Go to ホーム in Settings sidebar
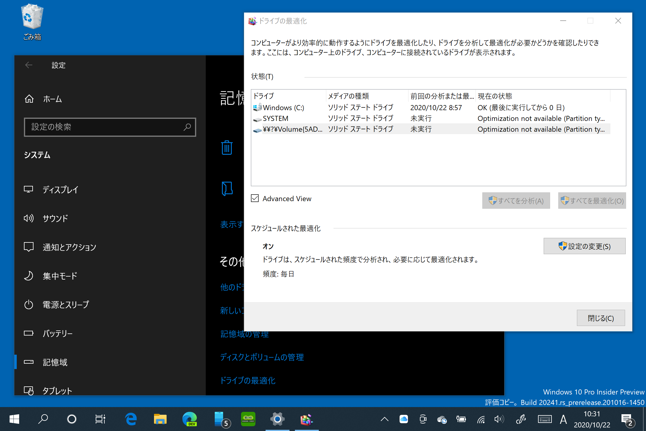The image size is (646, 431). (x=52, y=99)
